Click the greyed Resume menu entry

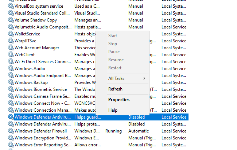[116, 60]
